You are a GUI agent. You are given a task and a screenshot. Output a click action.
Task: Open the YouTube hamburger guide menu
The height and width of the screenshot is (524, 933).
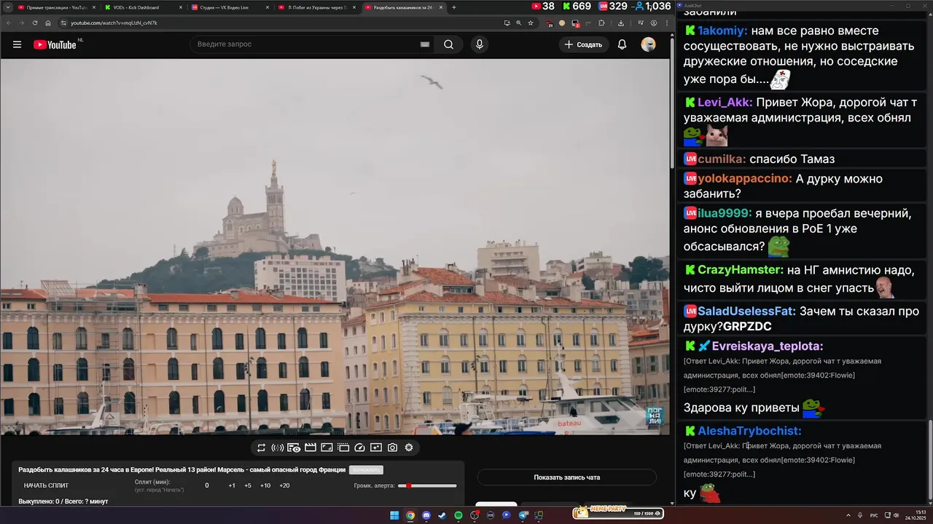tap(17, 44)
